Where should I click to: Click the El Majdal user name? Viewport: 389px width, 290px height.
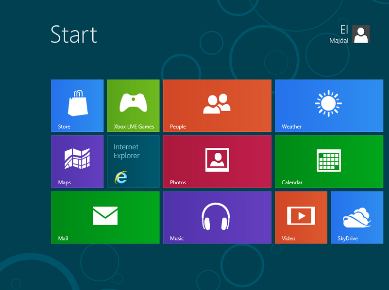point(339,34)
